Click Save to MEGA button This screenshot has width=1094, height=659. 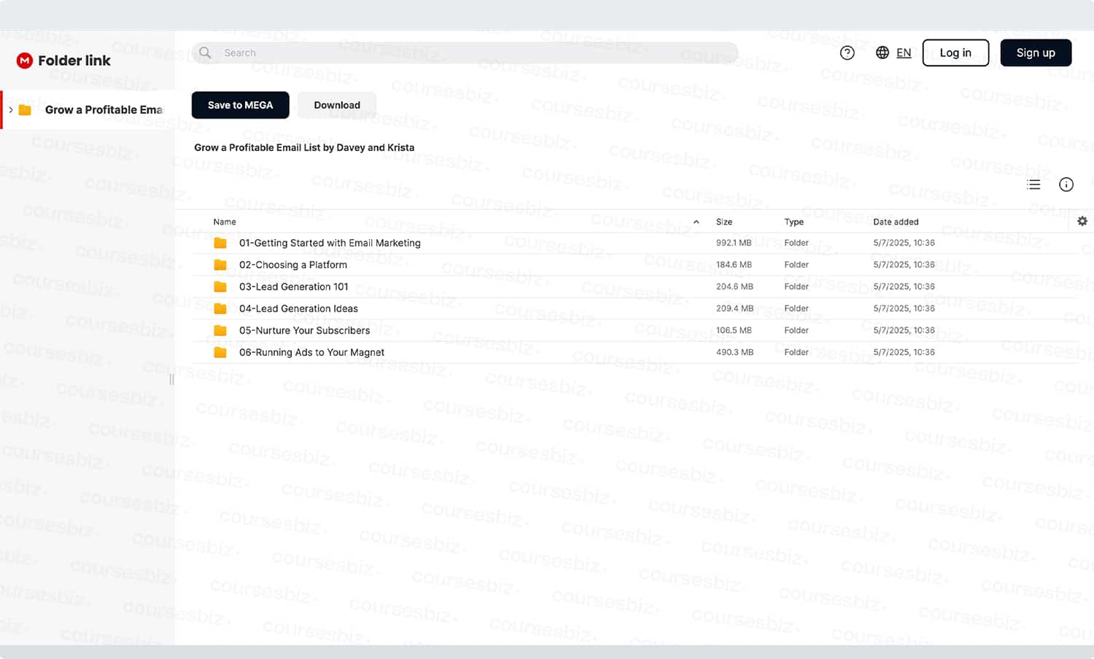click(x=241, y=105)
